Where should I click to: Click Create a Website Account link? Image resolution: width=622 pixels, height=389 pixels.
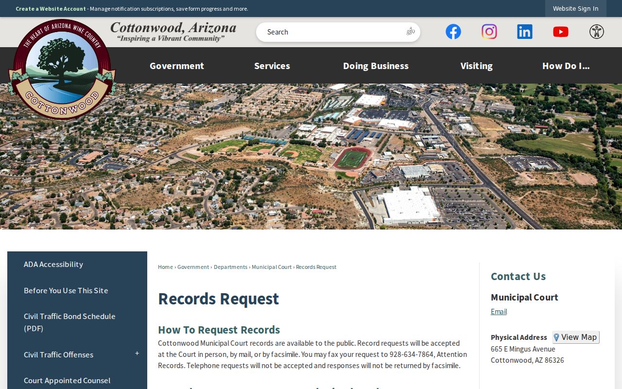point(51,9)
